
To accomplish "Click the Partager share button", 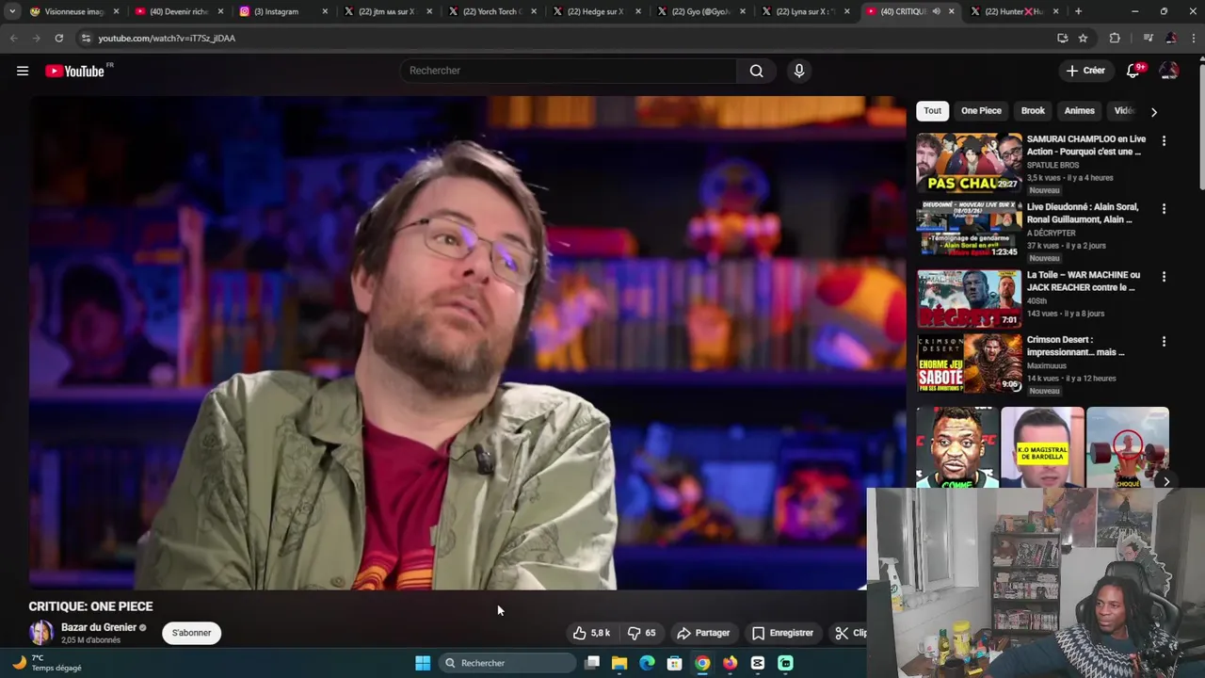I will pyautogui.click(x=703, y=633).
